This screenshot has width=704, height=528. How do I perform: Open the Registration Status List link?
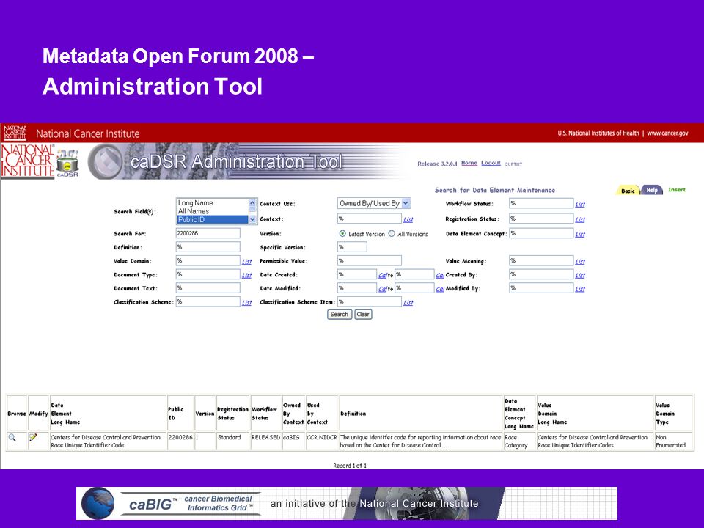coord(580,220)
